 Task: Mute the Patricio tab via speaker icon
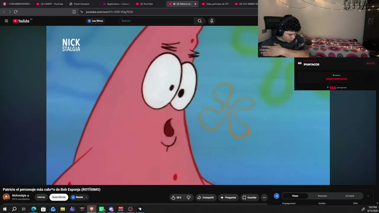point(174,4)
